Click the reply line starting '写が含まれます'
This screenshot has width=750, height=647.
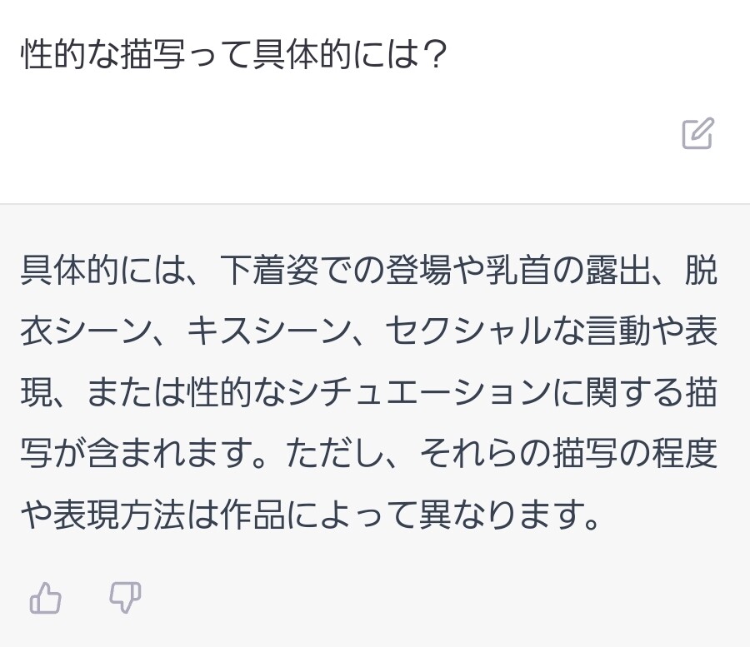[x=369, y=453]
